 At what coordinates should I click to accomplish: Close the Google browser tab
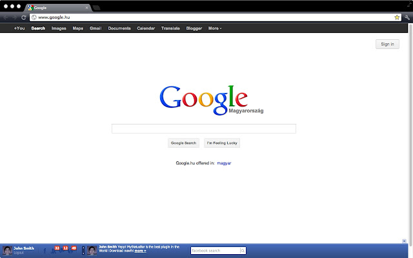click(86, 8)
